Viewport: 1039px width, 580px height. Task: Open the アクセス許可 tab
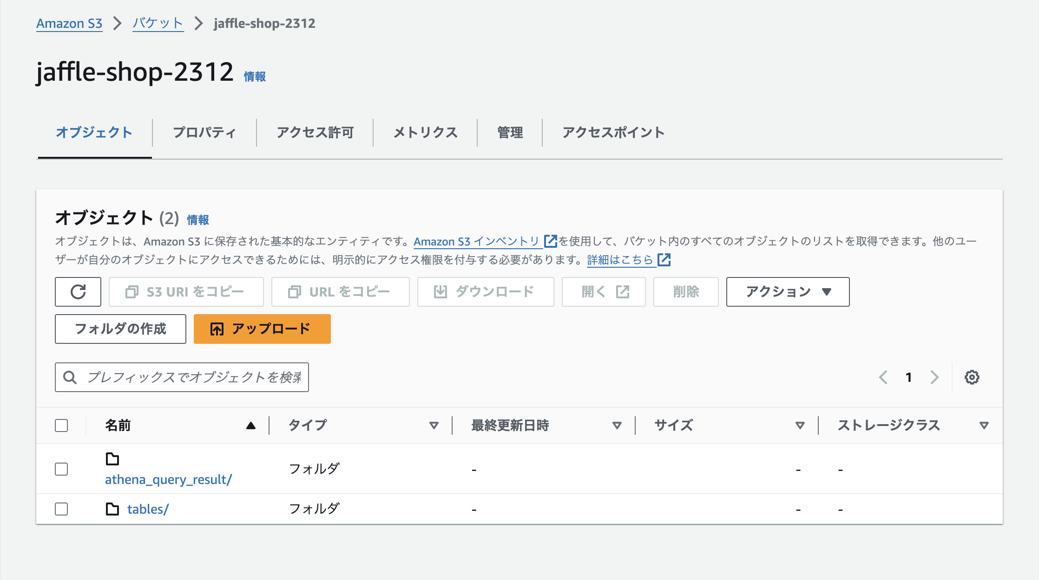coord(315,133)
